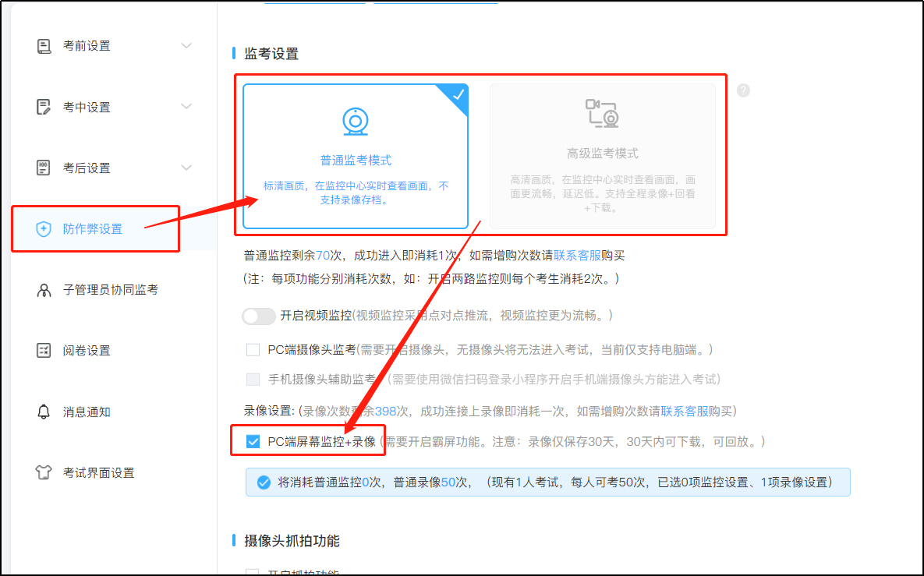The width and height of the screenshot is (924, 576).
Task: Click the 录像设置 label
Action: coord(269,411)
